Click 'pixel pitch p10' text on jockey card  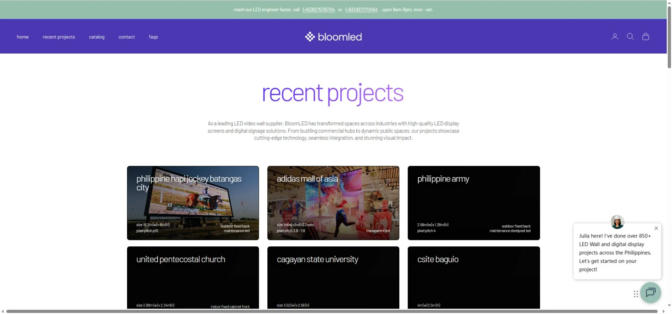[147, 231]
